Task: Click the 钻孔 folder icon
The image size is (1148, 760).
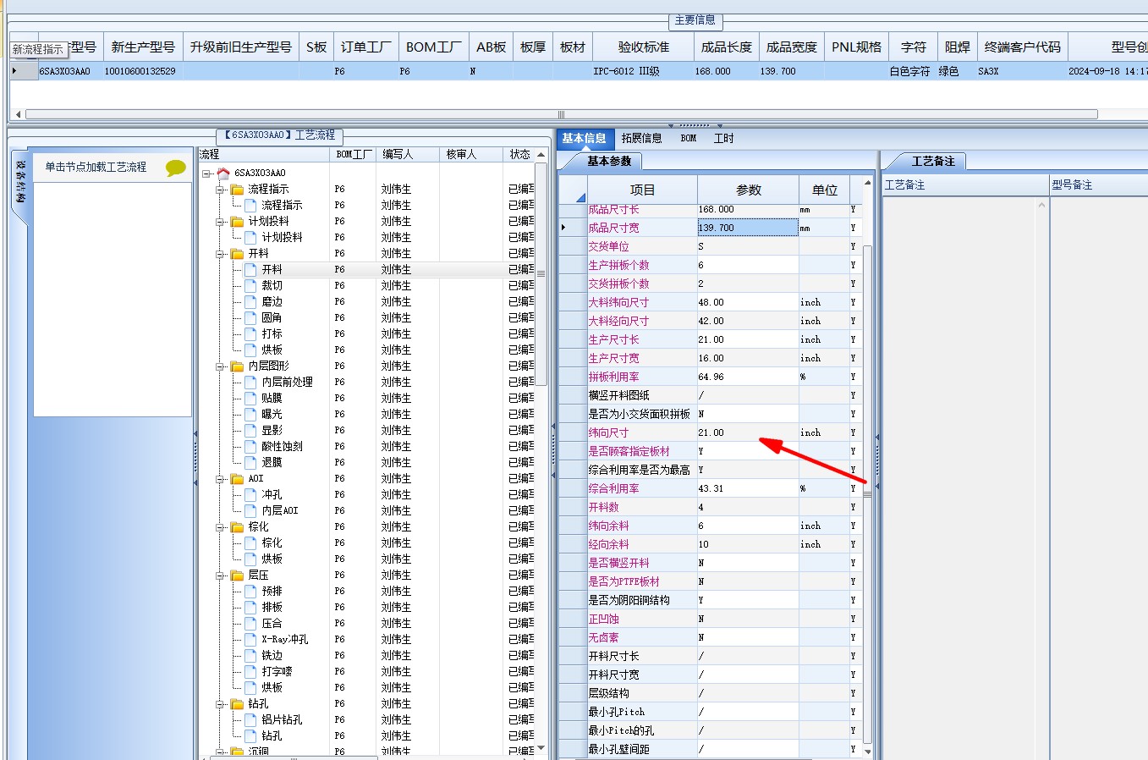Action: [238, 703]
